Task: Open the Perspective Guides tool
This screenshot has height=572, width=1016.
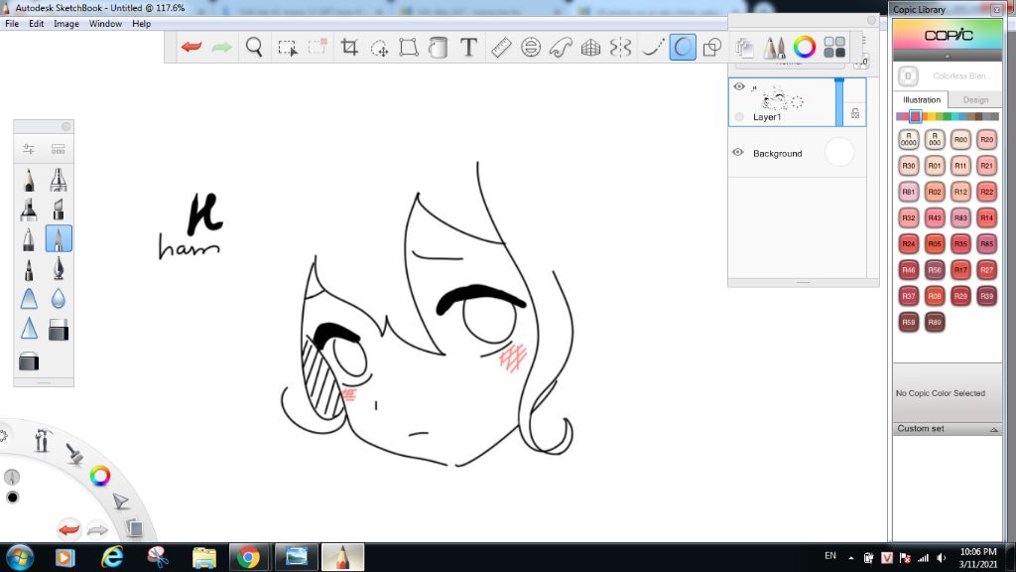Action: tap(590, 48)
